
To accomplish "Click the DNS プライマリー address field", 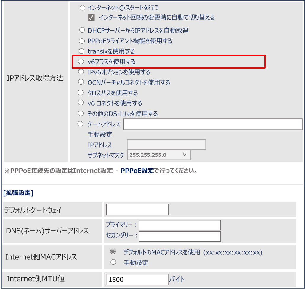I will click(x=180, y=225).
